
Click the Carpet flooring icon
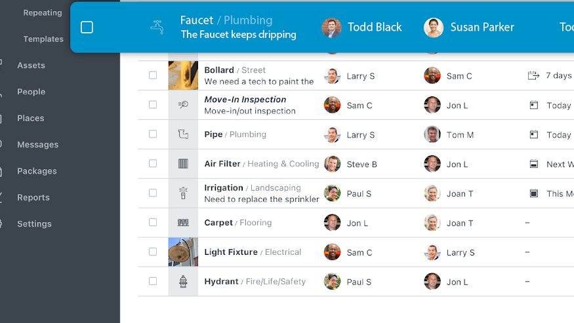coord(183,223)
